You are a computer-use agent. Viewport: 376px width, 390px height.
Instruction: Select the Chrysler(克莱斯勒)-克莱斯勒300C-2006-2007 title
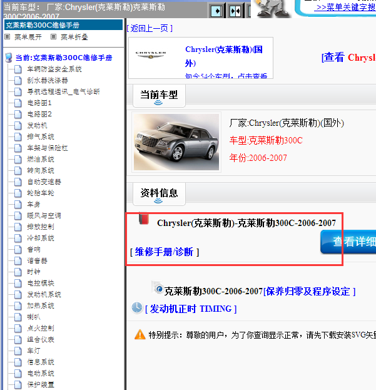pyautogui.click(x=246, y=223)
